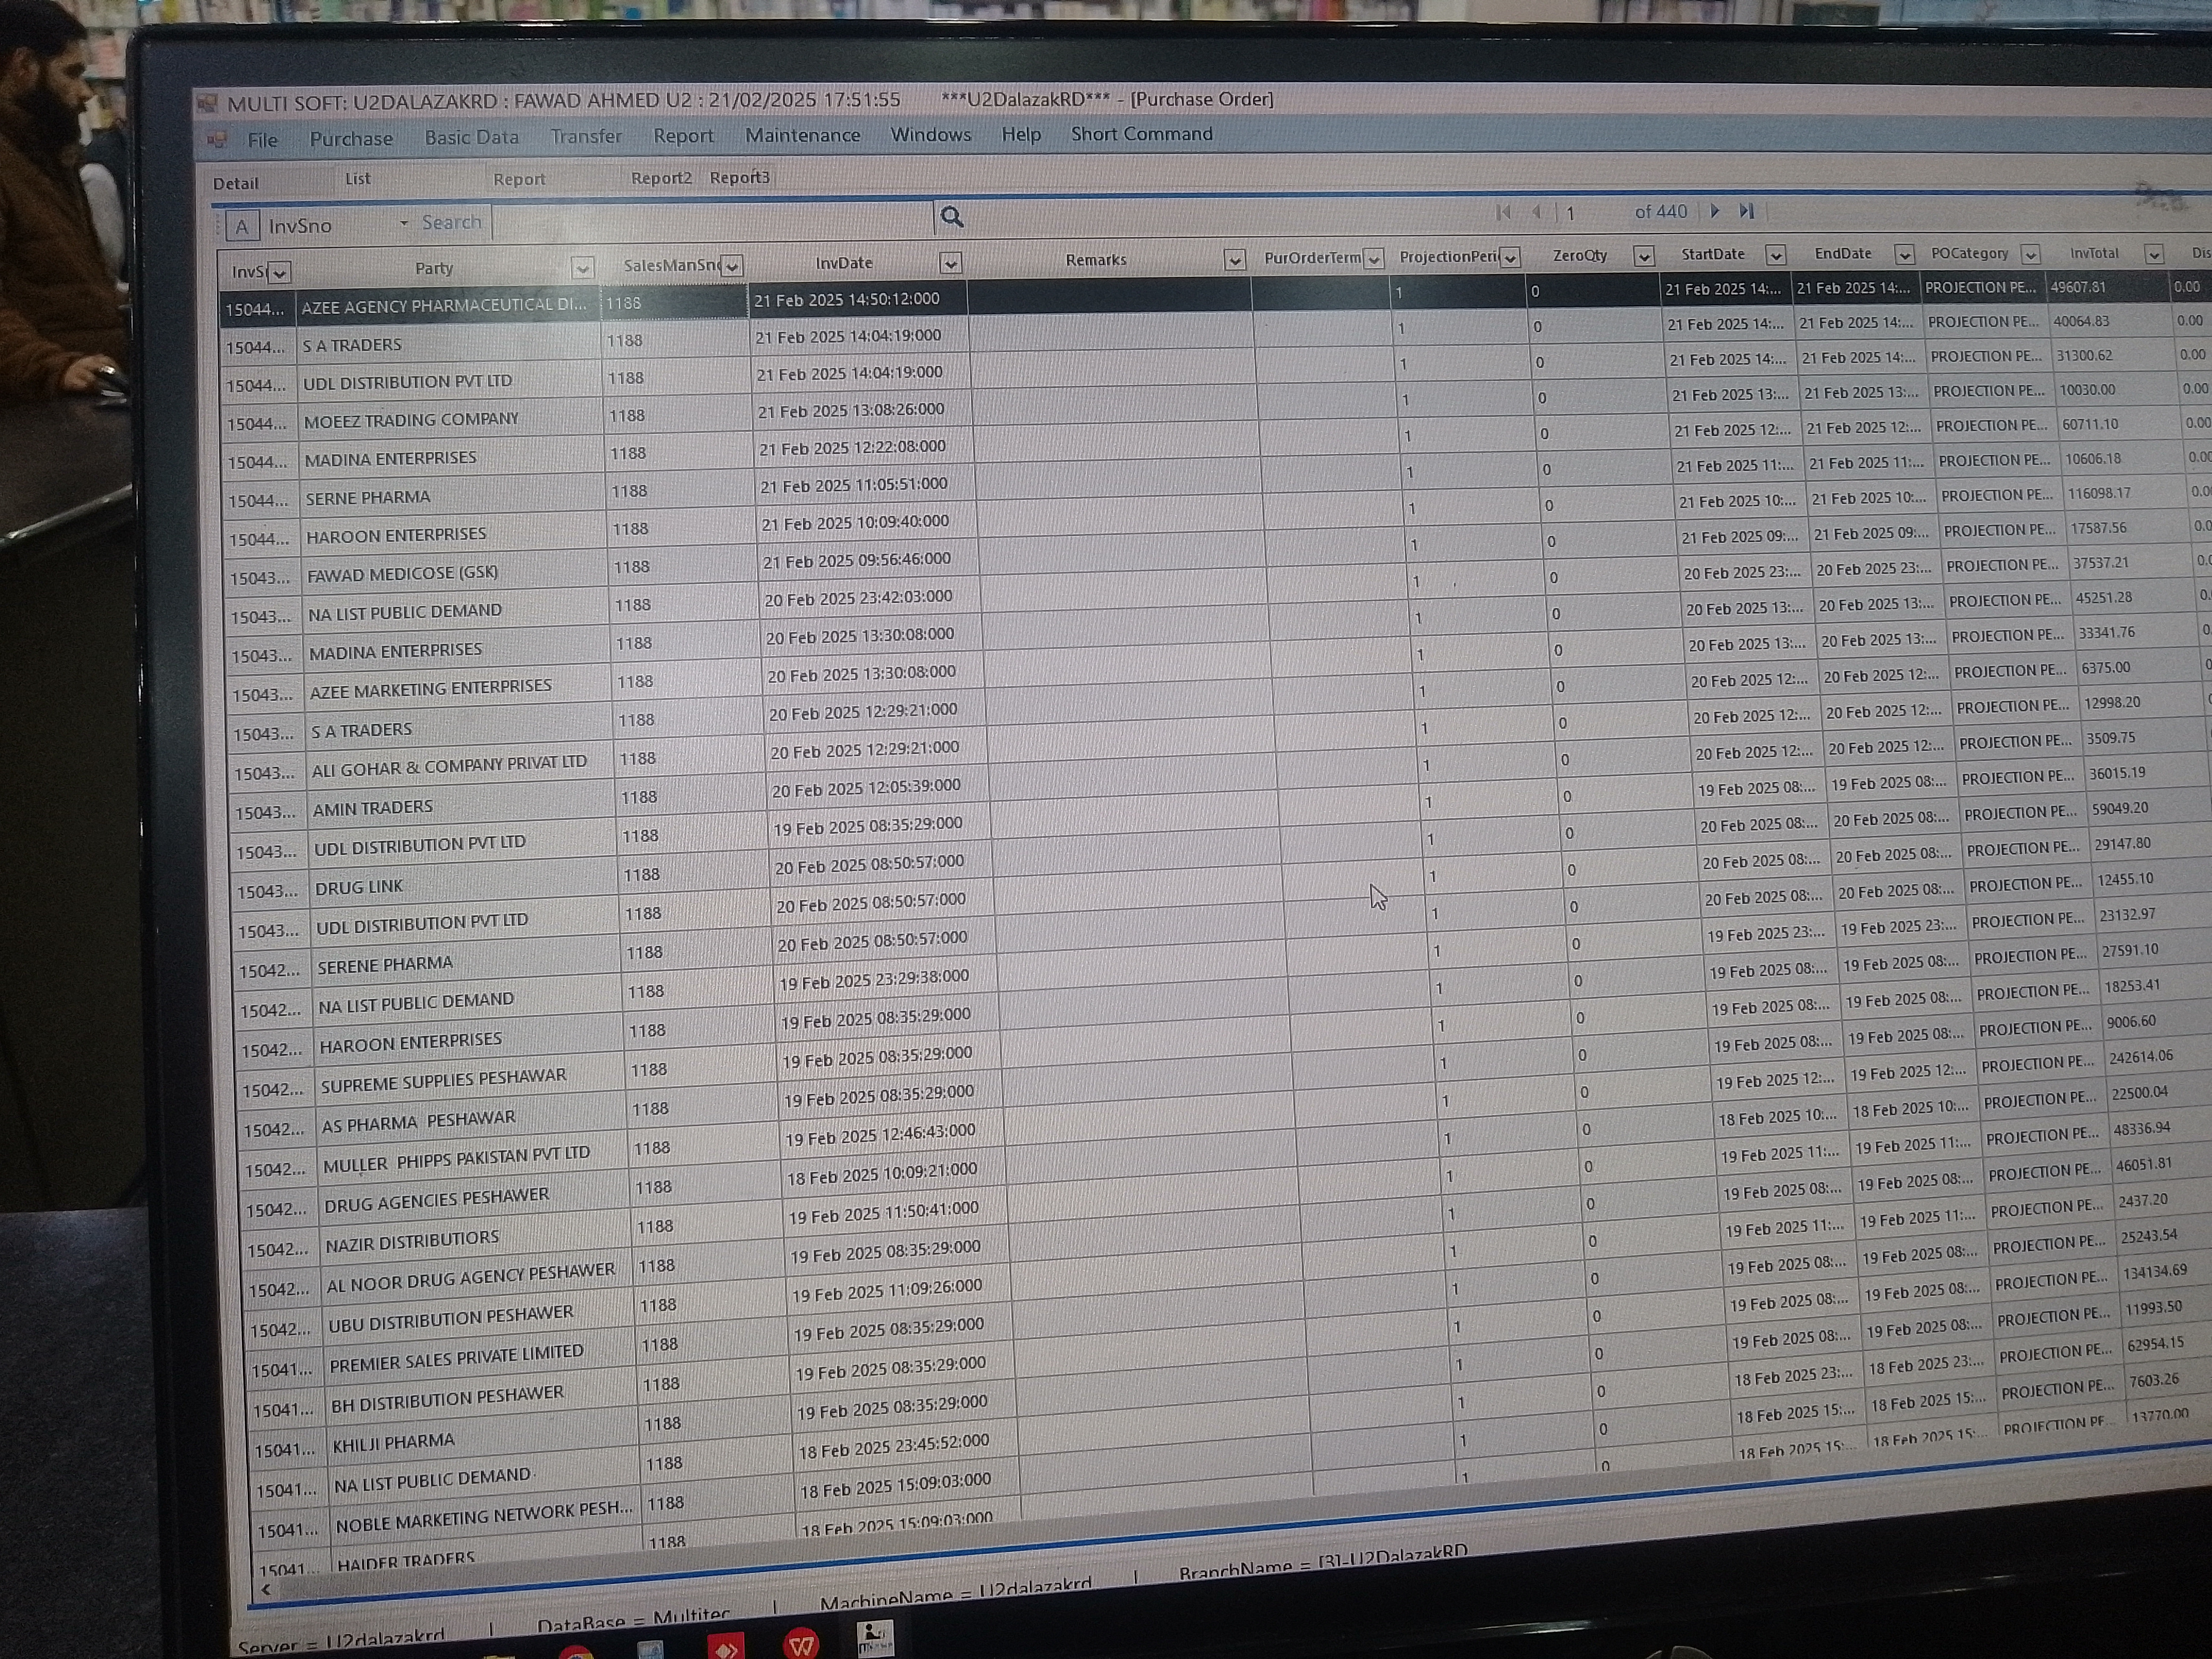Open the InvDate column filter dropdown

950,262
